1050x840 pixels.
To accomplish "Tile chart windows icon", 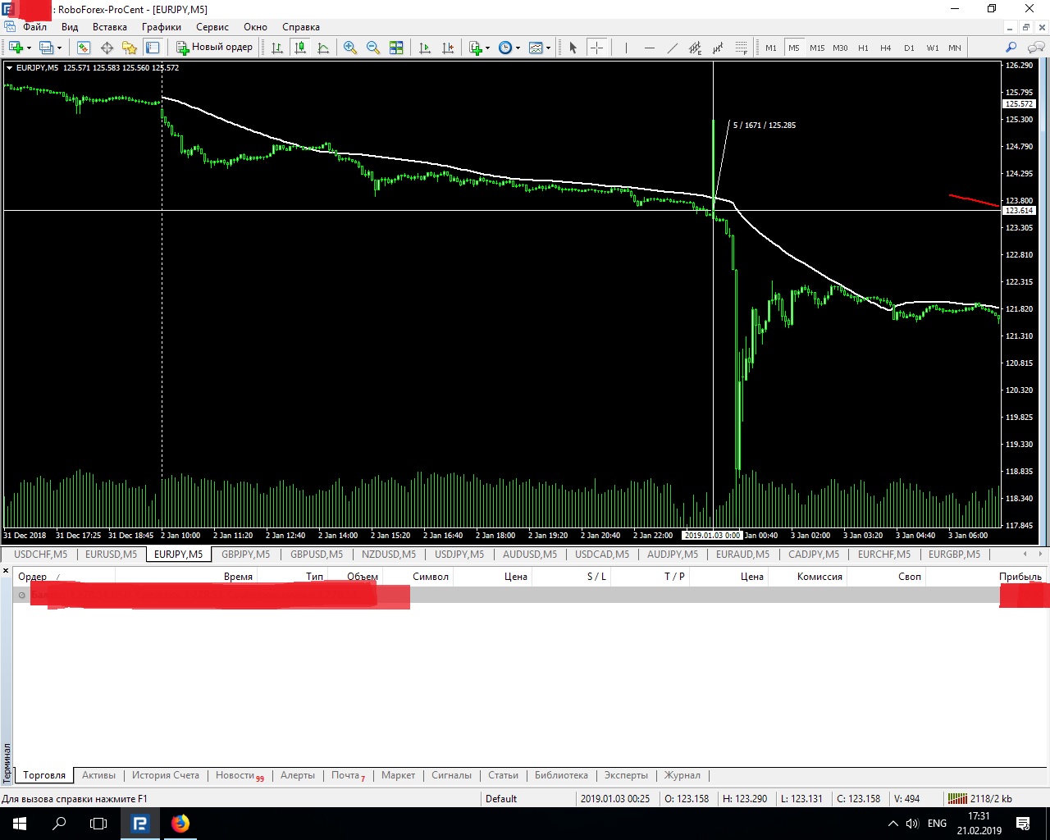I will click(396, 48).
